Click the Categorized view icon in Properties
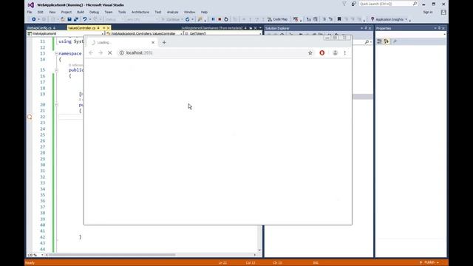Viewport: 473px width, 266px height. (379, 41)
